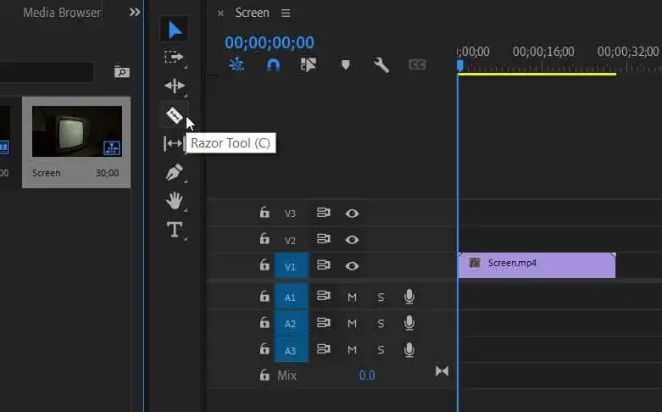Toggle insert sequences as nests button
The width and height of the screenshot is (662, 412).
236,64
